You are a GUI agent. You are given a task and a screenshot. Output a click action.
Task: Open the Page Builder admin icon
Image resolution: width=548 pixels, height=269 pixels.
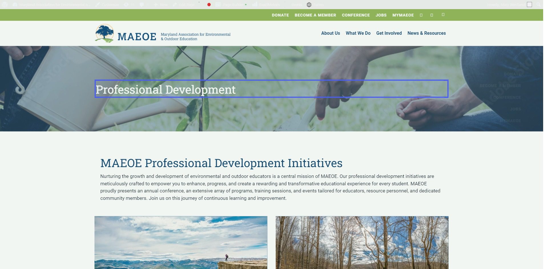[218, 5]
